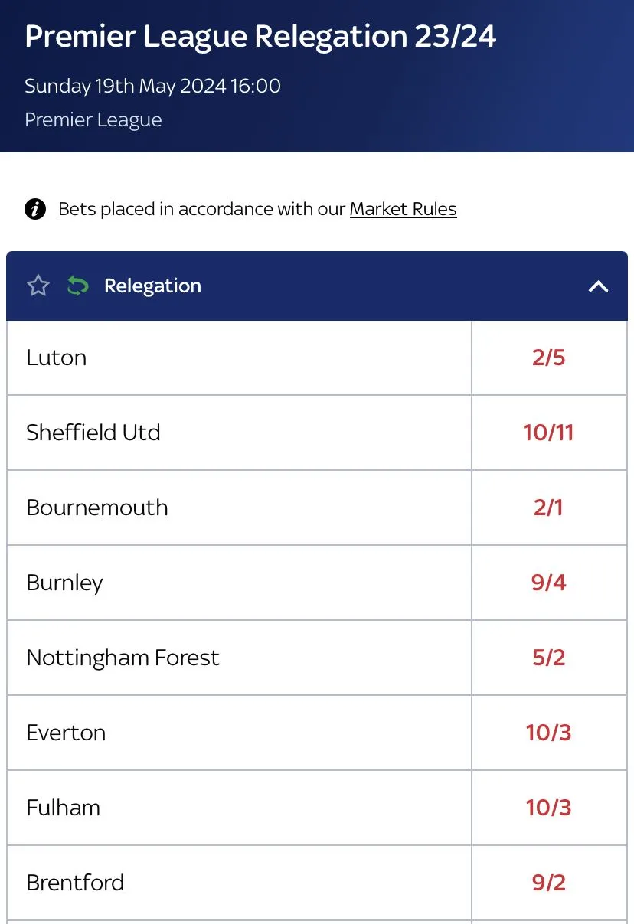This screenshot has width=634, height=924.
Task: Click the Relegation market header title
Action: 152,286
